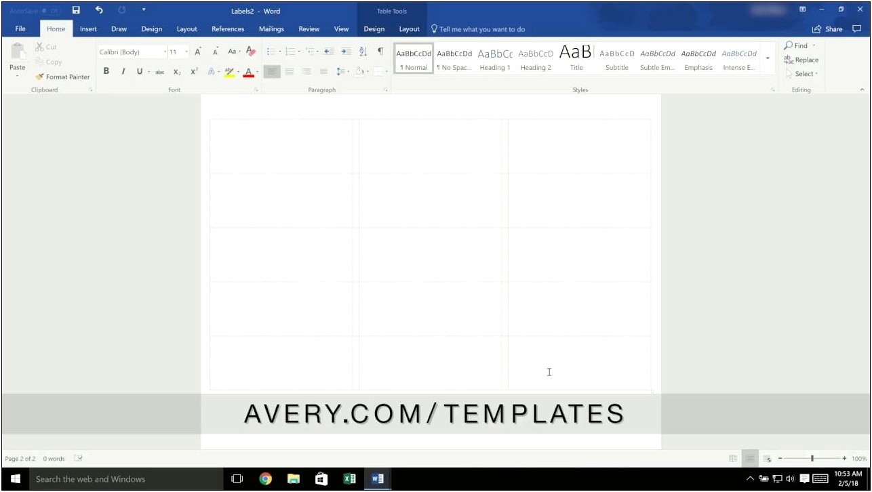Align text left
The height and width of the screenshot is (492, 872).
(272, 71)
